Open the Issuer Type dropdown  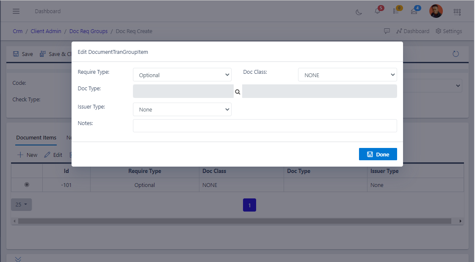coord(182,109)
